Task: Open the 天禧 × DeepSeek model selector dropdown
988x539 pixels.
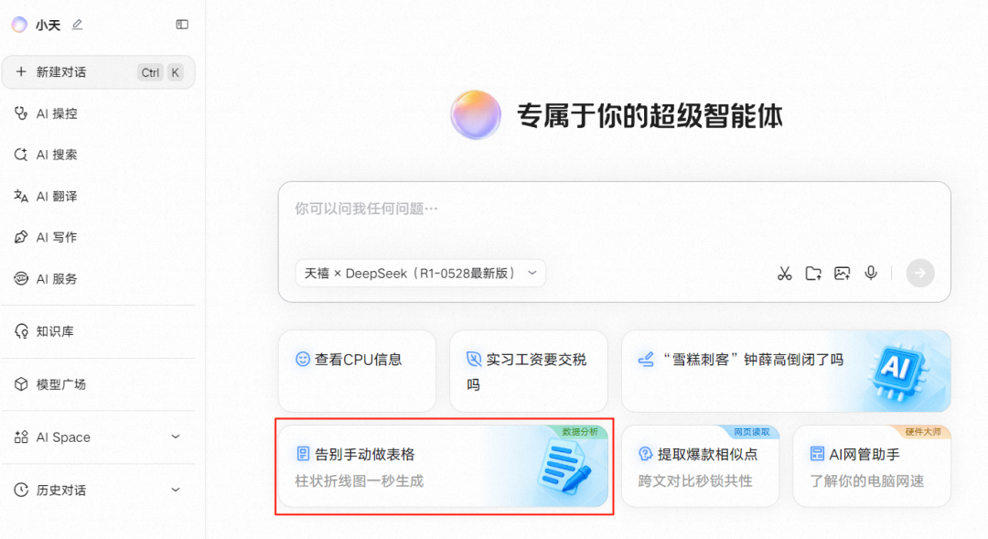Action: point(420,273)
